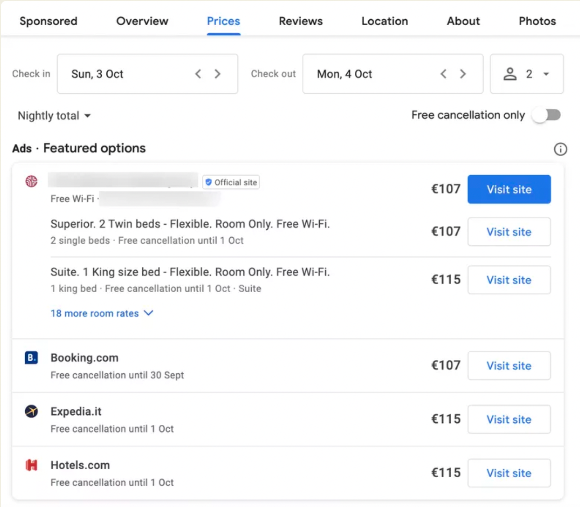Visit site for Booking.com

(x=509, y=366)
